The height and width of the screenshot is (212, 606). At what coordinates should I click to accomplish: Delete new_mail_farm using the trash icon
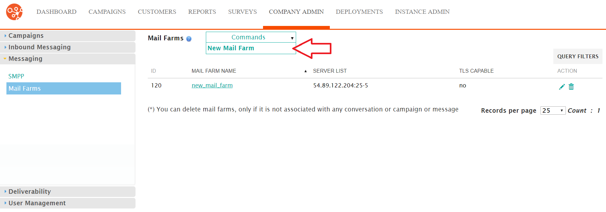(571, 86)
